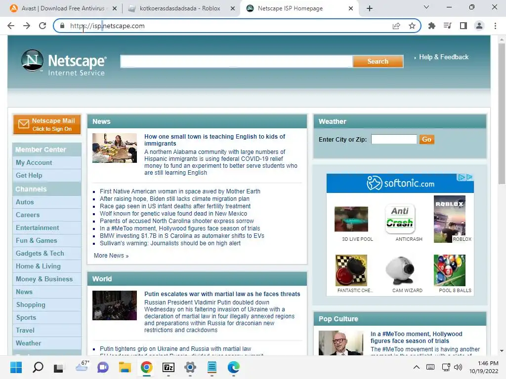
Task: Click the orange Search button
Action: (x=378, y=61)
